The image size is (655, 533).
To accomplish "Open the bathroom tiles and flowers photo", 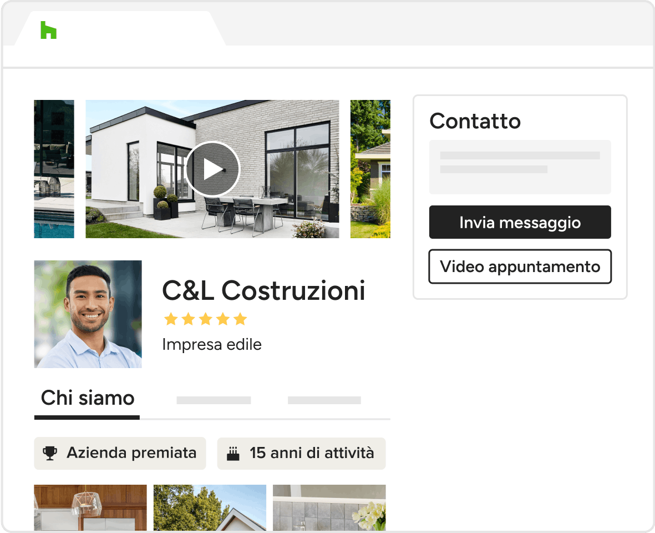I will tap(329, 507).
